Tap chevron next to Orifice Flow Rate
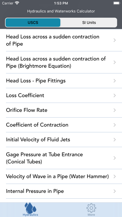This screenshot has width=122, height=217. tap(115, 110)
